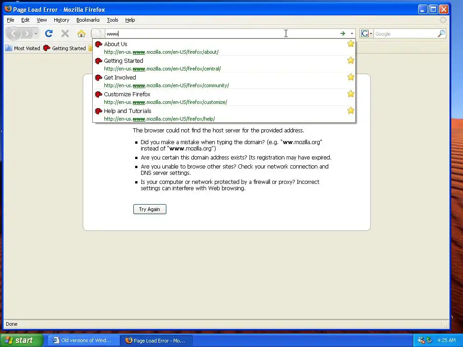The height and width of the screenshot is (347, 463).
Task: Click the search magnifier icon
Action: click(441, 33)
